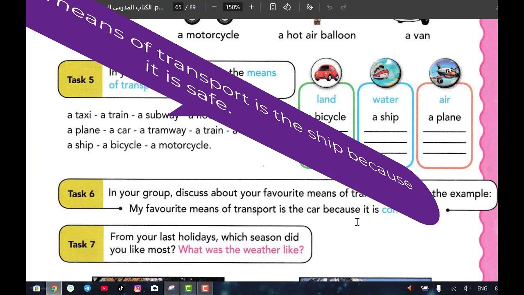Open Microsoft Store from taskbar
Viewport: 524px width, 295px height.
point(36,288)
